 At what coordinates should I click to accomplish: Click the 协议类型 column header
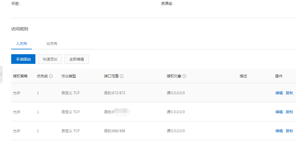point(69,76)
